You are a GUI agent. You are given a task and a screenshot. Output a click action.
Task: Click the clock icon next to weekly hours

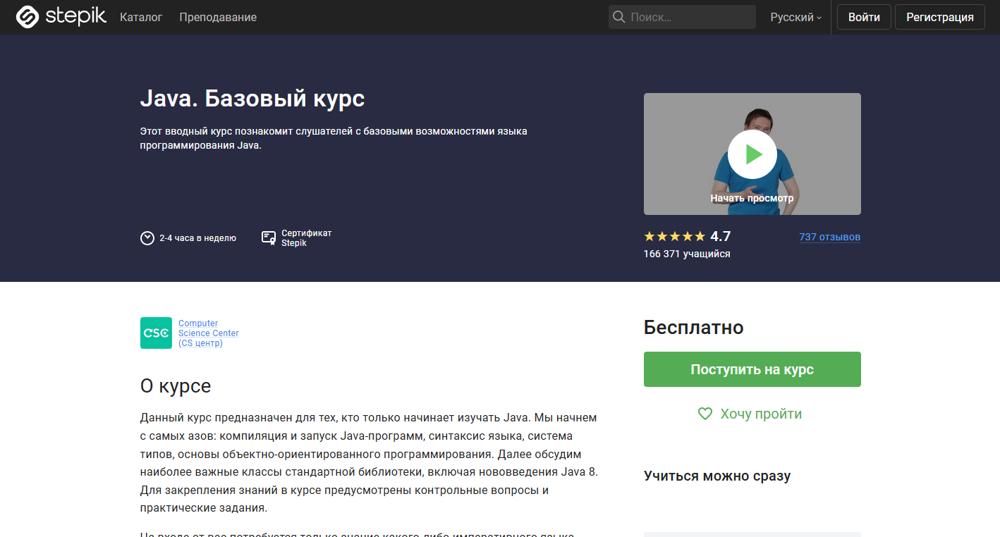coord(146,237)
